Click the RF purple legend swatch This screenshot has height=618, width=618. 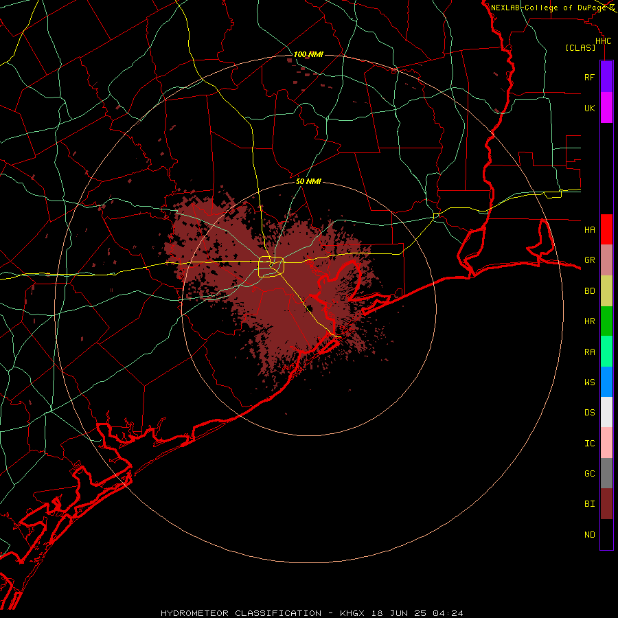point(606,77)
